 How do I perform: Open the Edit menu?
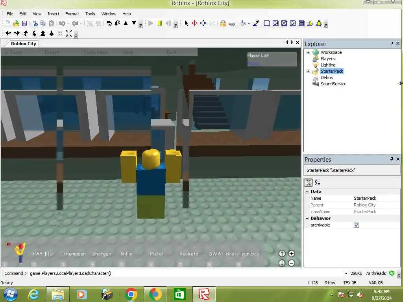[x=23, y=14]
